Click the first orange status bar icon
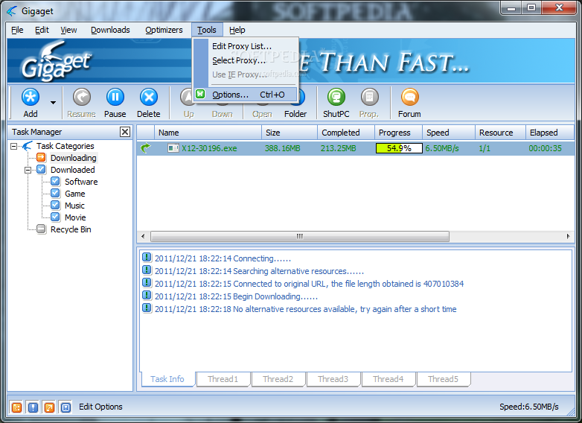582x423 pixels. pyautogui.click(x=16, y=407)
